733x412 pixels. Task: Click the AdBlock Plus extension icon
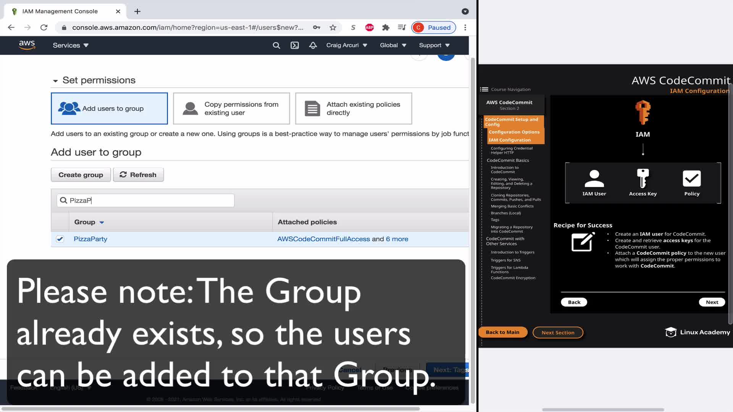[x=369, y=27]
